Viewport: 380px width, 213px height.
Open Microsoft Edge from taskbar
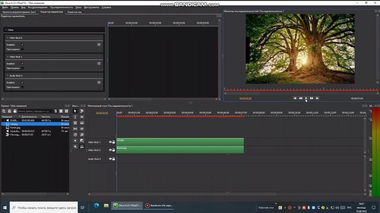96,205
